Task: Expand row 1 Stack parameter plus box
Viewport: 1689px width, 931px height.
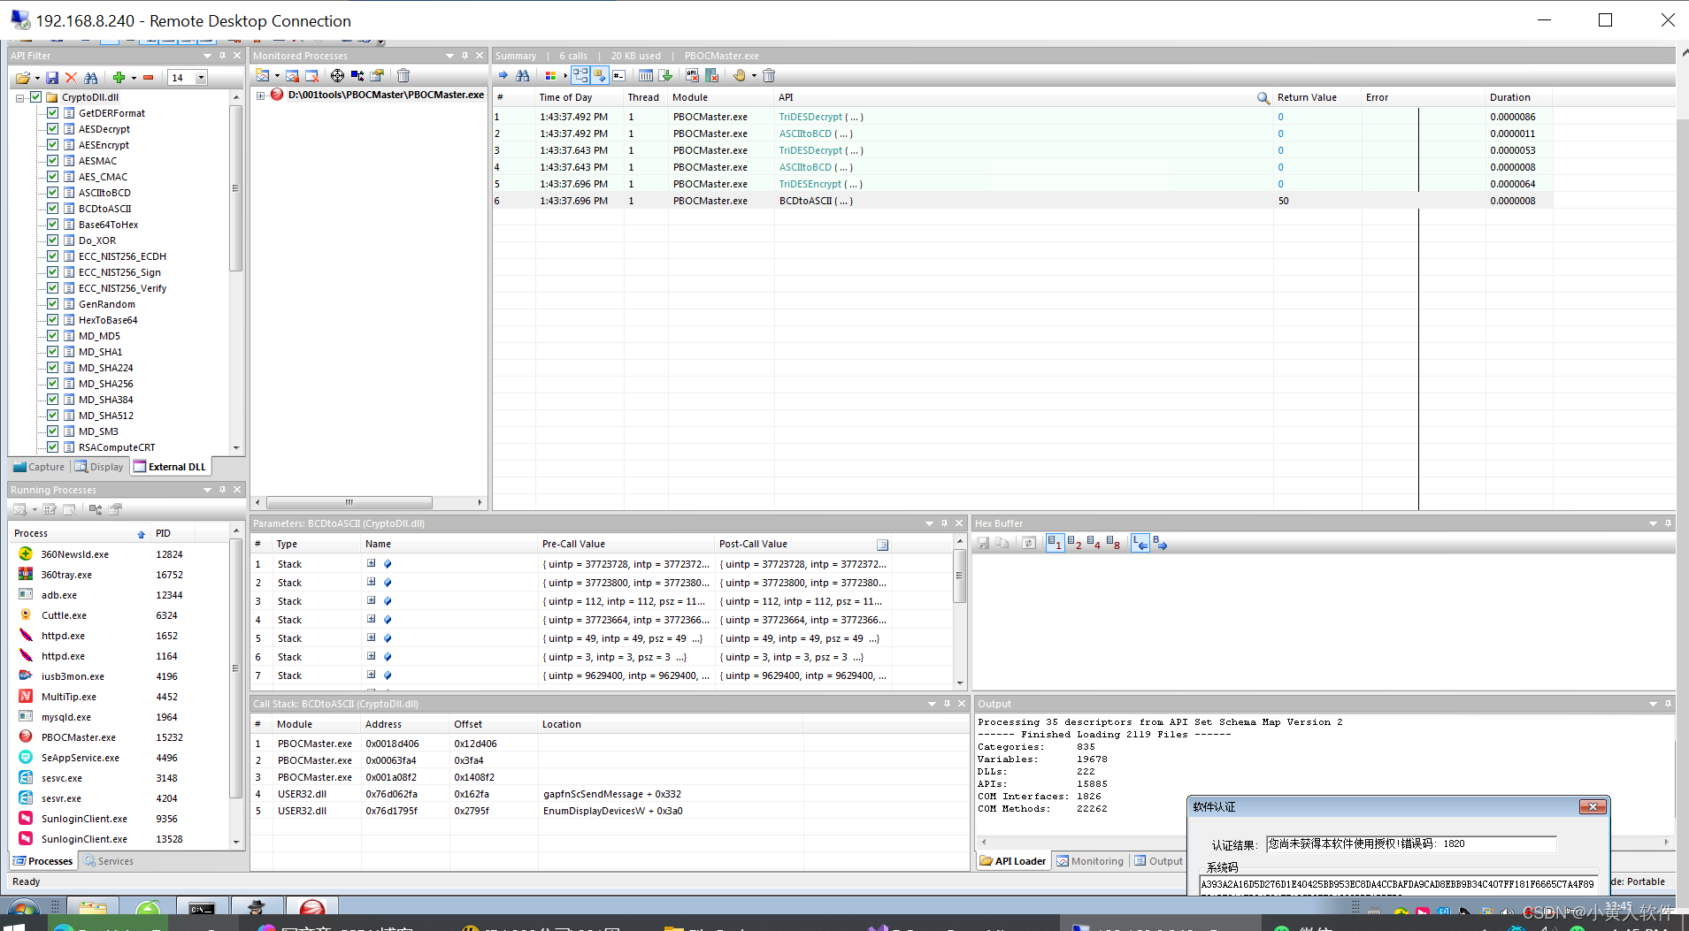Action: (372, 563)
